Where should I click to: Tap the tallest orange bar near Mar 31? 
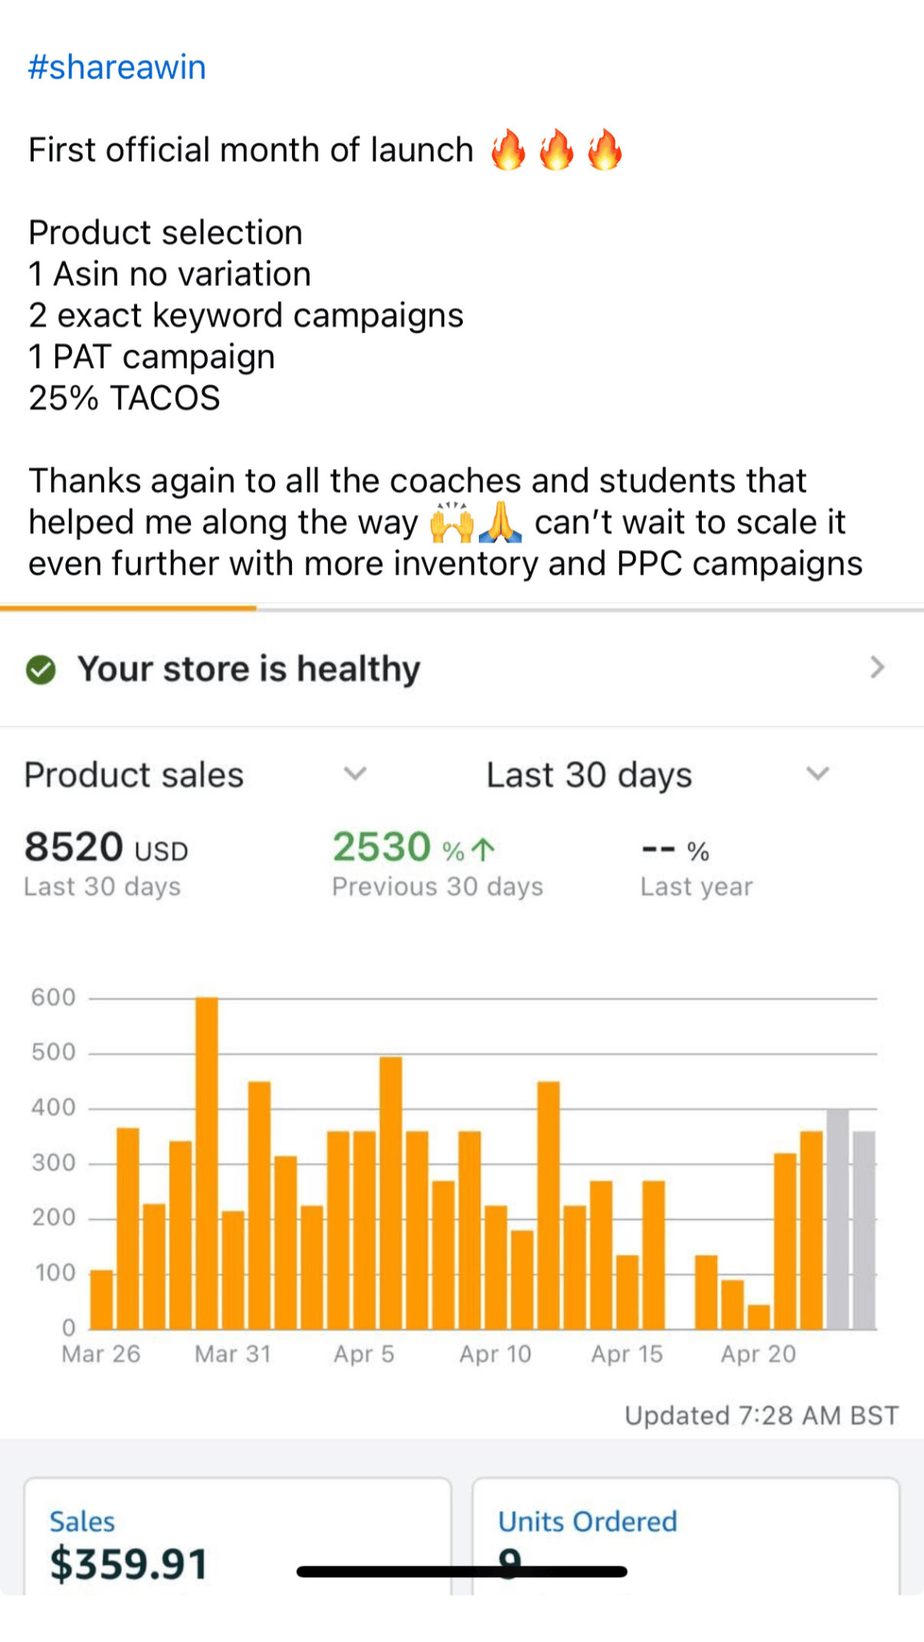(207, 1163)
